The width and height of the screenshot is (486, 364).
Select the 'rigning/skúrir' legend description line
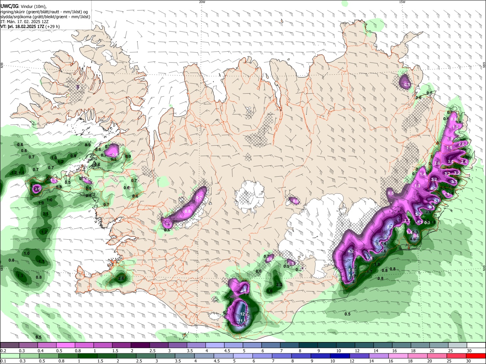pos(44,12)
